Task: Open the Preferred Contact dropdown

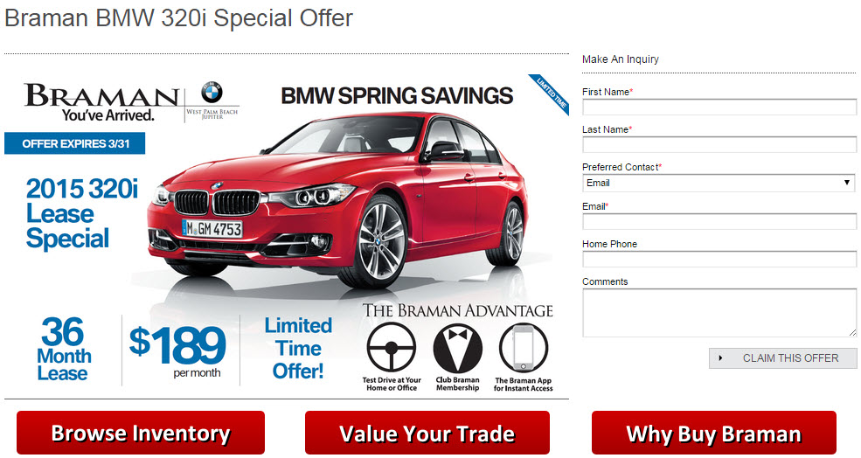Action: (x=719, y=183)
